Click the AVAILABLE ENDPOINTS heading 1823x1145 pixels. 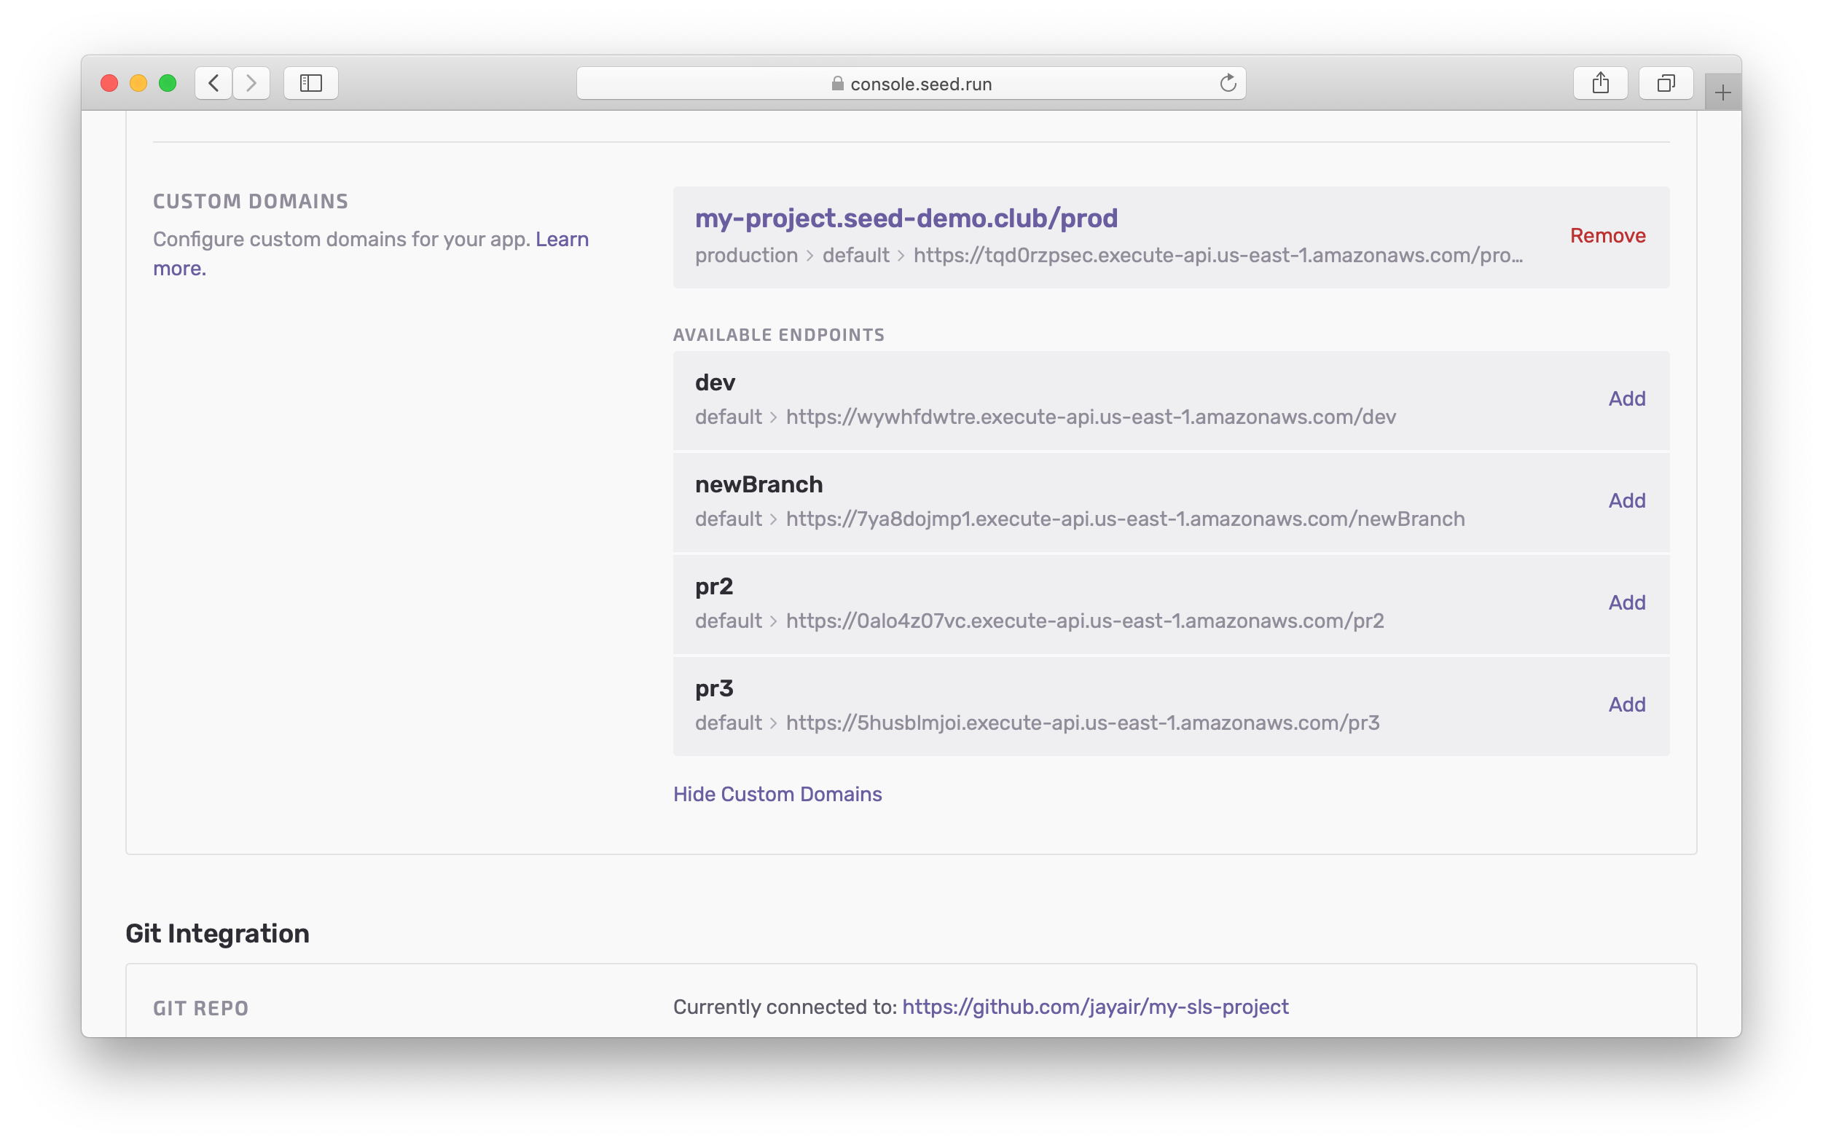tap(778, 334)
